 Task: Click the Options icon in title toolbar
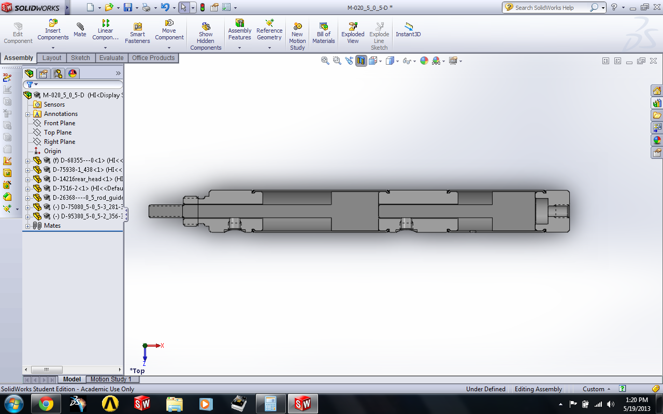click(x=227, y=7)
